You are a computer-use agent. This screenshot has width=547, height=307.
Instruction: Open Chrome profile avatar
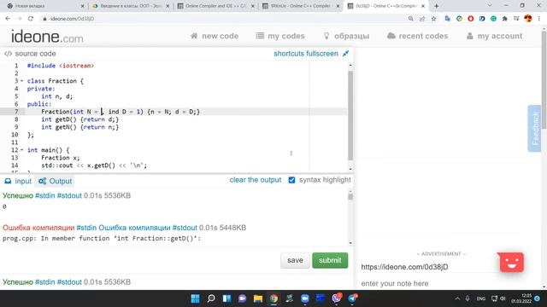pos(528,19)
